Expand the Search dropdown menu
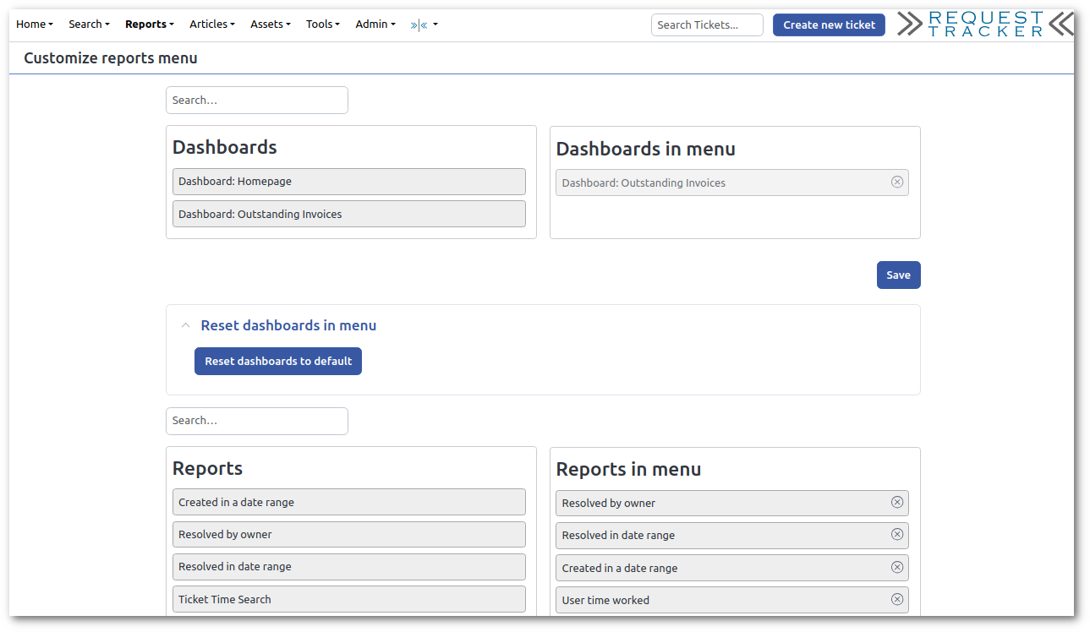Screen dimensions: 1090x632 coord(89,25)
